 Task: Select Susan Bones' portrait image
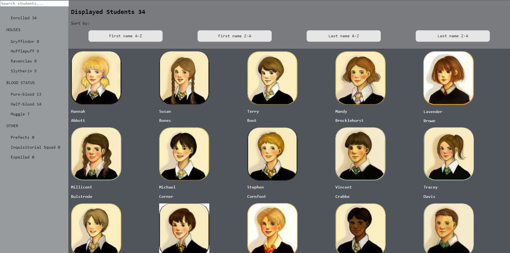tap(184, 78)
